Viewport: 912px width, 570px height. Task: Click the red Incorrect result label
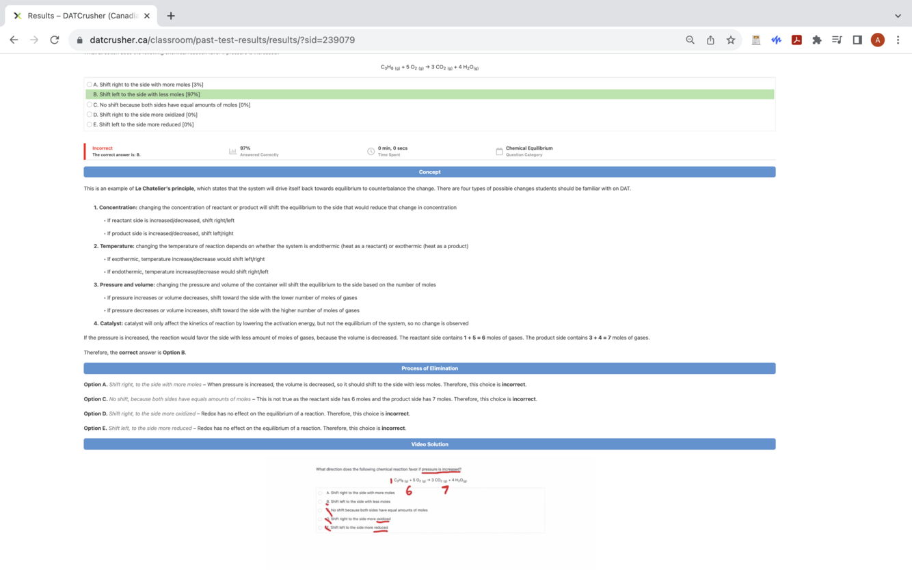[x=103, y=148]
